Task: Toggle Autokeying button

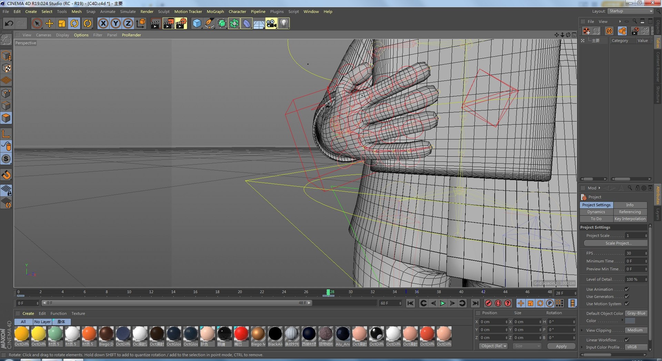Action: tap(498, 303)
